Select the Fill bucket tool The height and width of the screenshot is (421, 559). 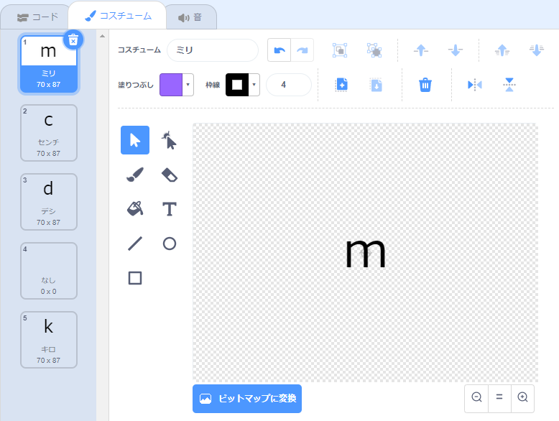[135, 209]
